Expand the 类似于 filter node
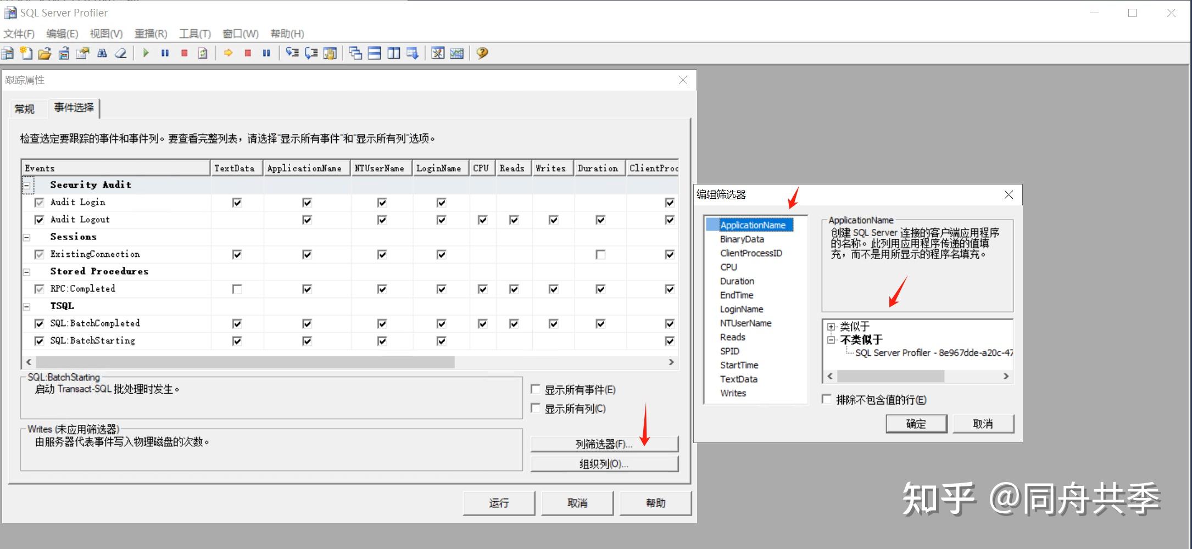 [x=830, y=327]
